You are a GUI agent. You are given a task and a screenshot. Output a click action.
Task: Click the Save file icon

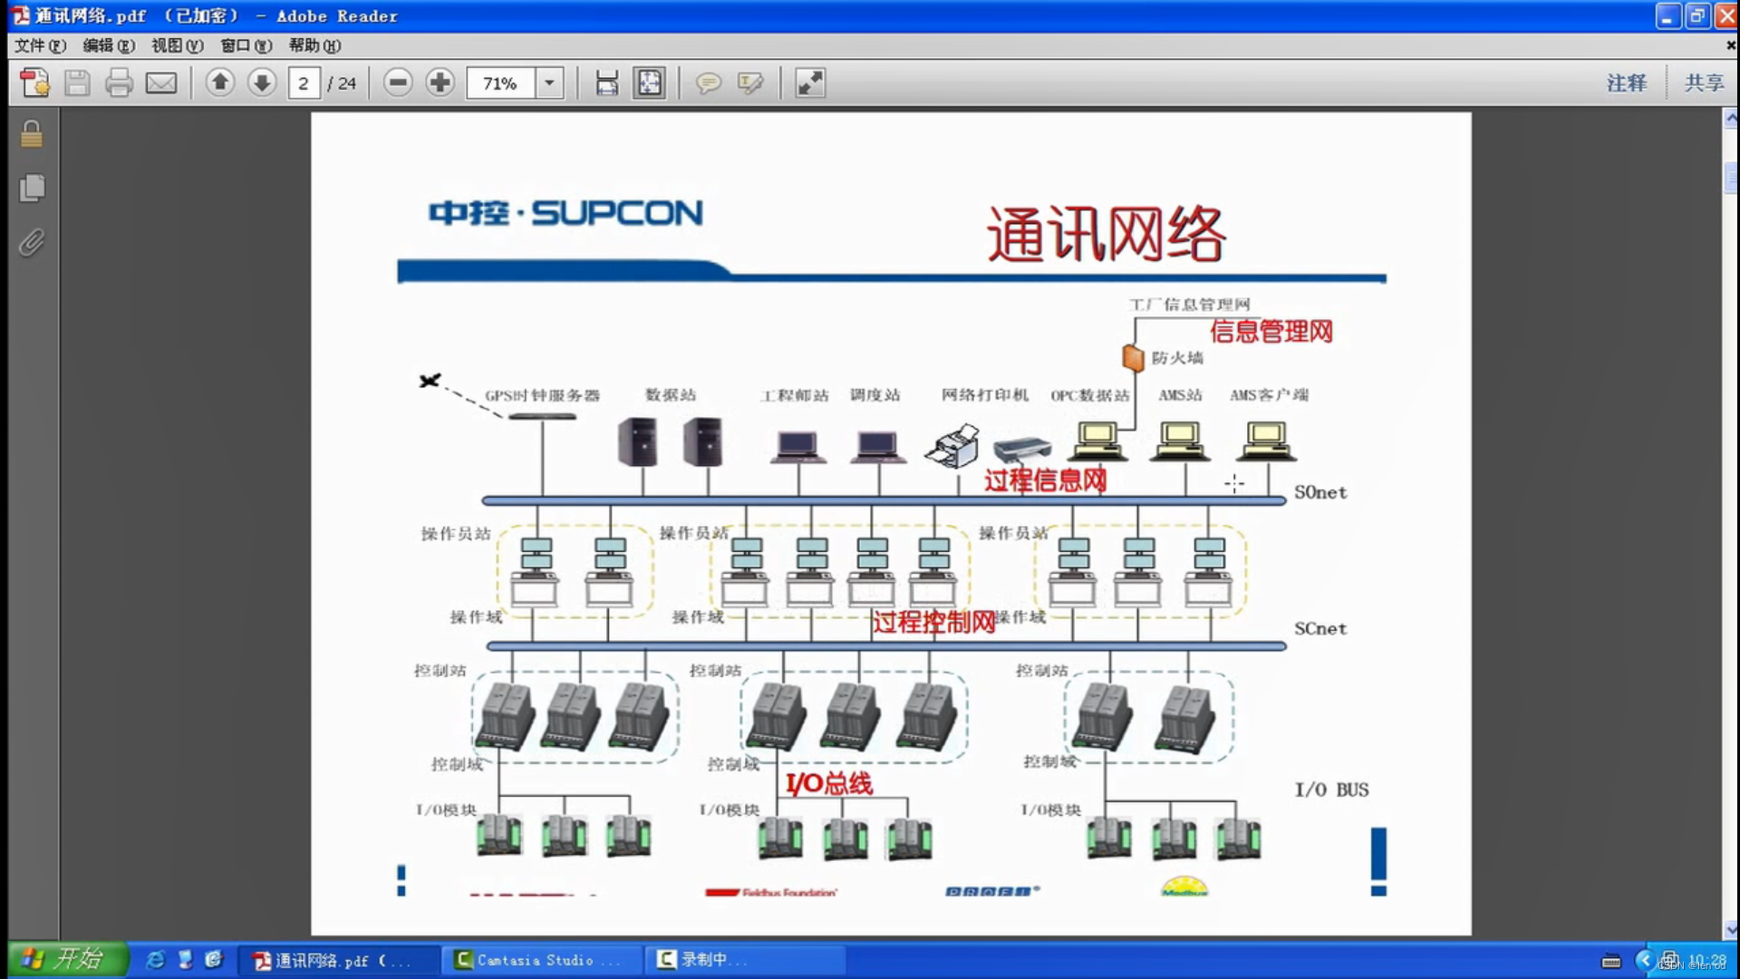77,83
